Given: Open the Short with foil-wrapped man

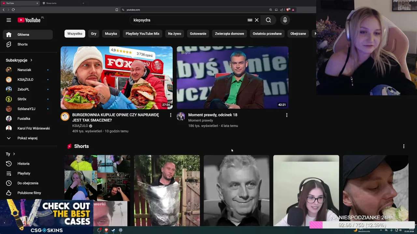Looking at the screenshot, I should [x=167, y=190].
